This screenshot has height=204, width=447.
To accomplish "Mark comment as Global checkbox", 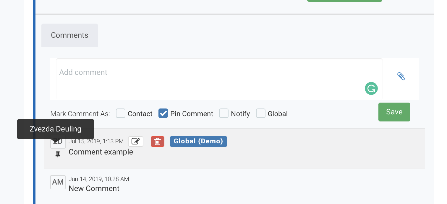I will tap(261, 113).
